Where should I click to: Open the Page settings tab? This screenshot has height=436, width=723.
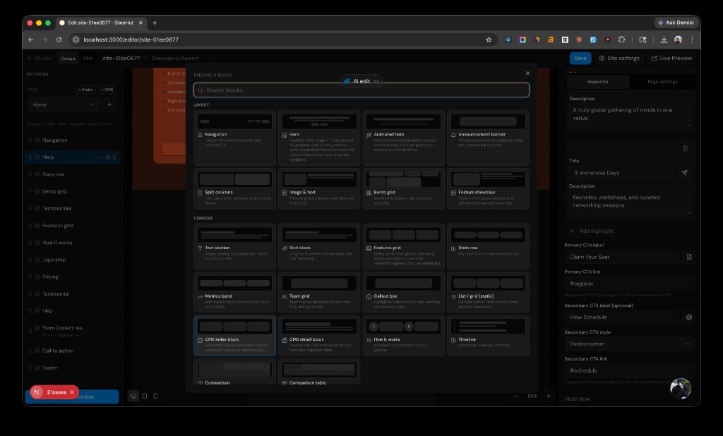tap(662, 82)
